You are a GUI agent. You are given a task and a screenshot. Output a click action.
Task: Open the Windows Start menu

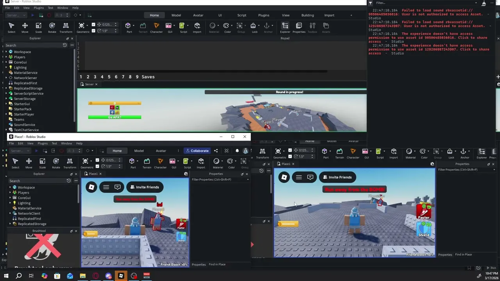pyautogui.click(x=6, y=276)
